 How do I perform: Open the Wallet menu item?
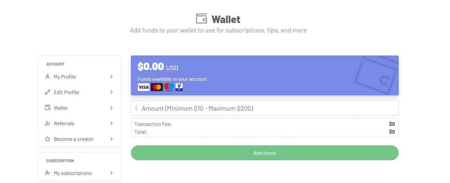point(80,108)
